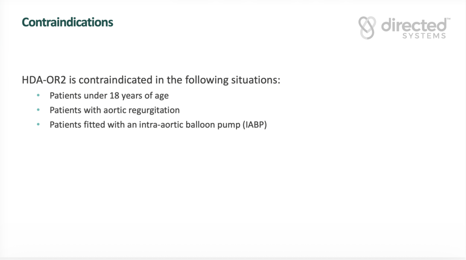Click the bullet dot before the IABP line
The width and height of the screenshot is (466, 260).
click(39, 124)
